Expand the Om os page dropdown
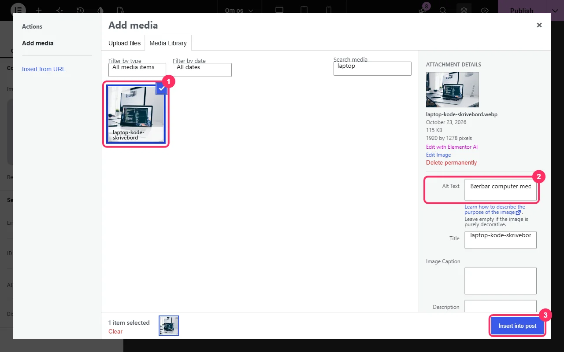Viewport: 564px width, 352px height. coord(239,11)
